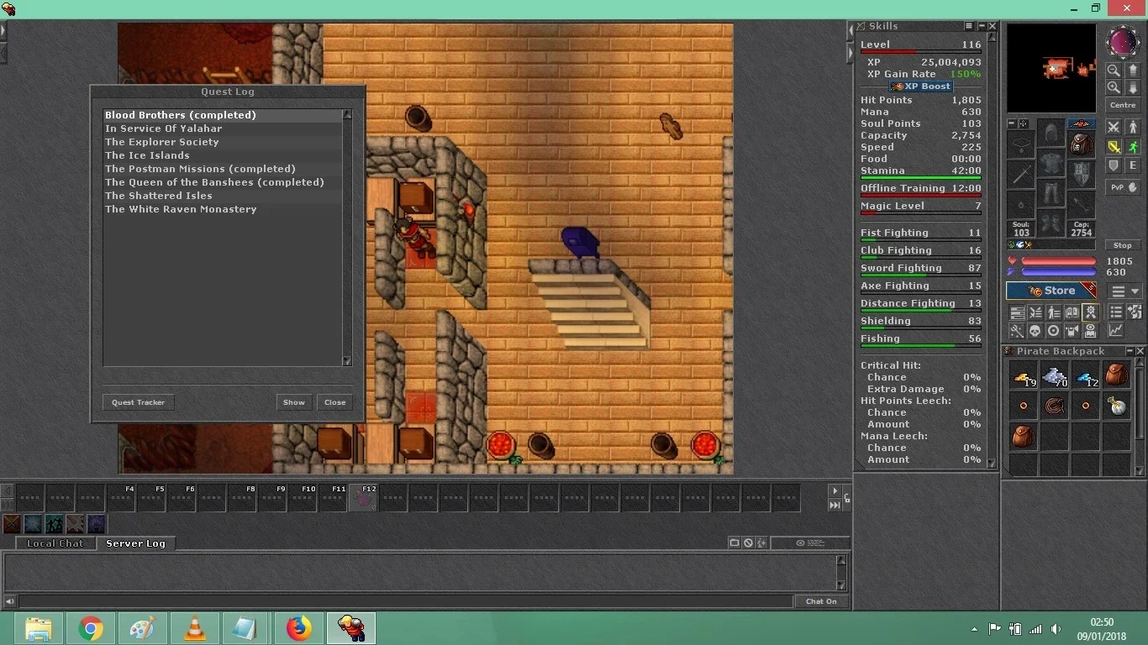Toggle PvP secure mode hand button
This screenshot has width=1148, height=645.
[x=1123, y=187]
